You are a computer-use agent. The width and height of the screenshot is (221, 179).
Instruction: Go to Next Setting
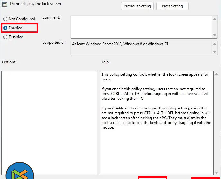point(172,6)
